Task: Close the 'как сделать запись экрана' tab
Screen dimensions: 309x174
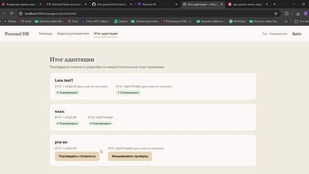Action: pos(267,4)
